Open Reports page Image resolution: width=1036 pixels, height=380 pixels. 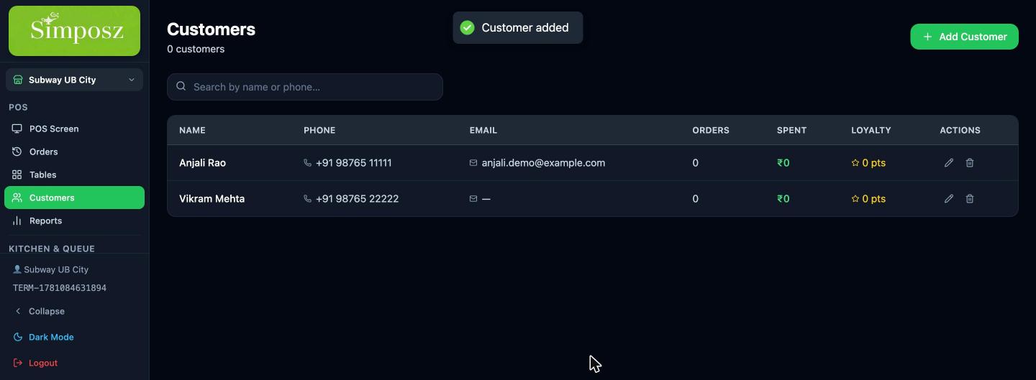pyautogui.click(x=74, y=221)
